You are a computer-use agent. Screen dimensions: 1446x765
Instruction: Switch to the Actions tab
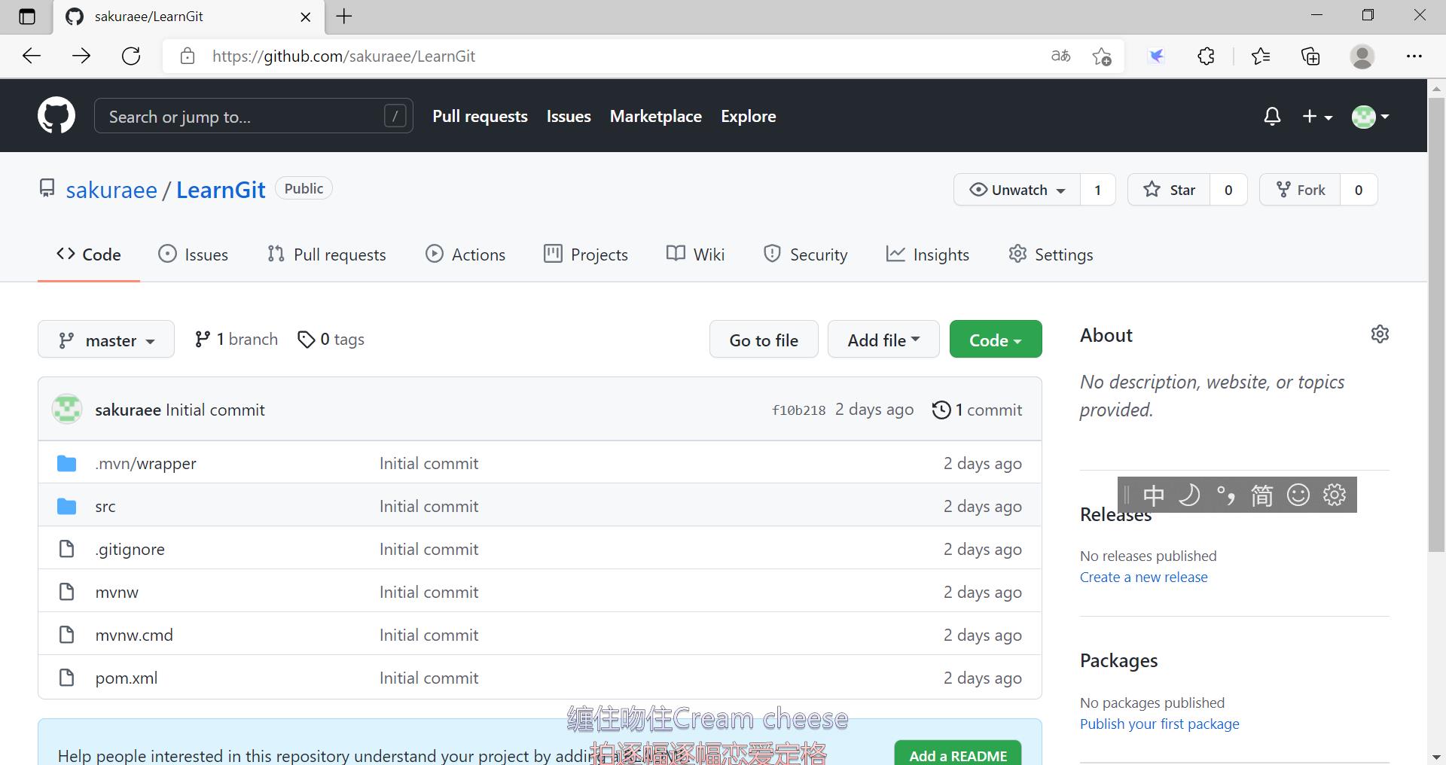click(x=465, y=254)
